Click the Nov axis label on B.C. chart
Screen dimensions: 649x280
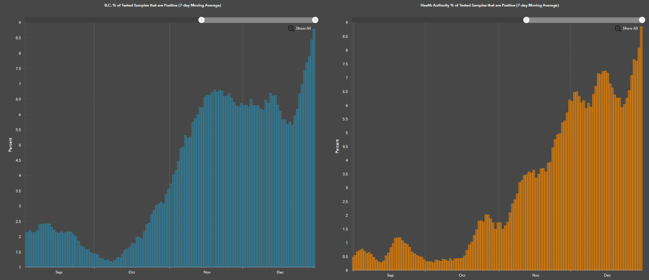(207, 272)
